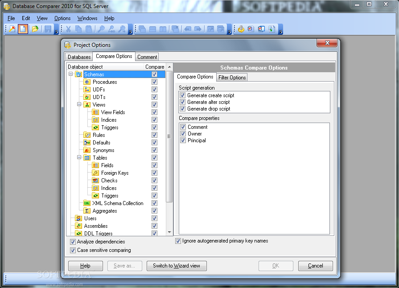Click the Copy toolbar icon
Screen dimensions: 399x288
coord(78,29)
